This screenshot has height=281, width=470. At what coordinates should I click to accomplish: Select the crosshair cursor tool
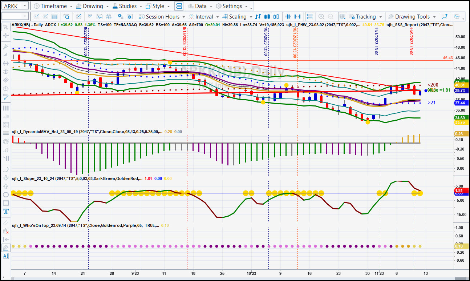pyautogui.click(x=5, y=36)
